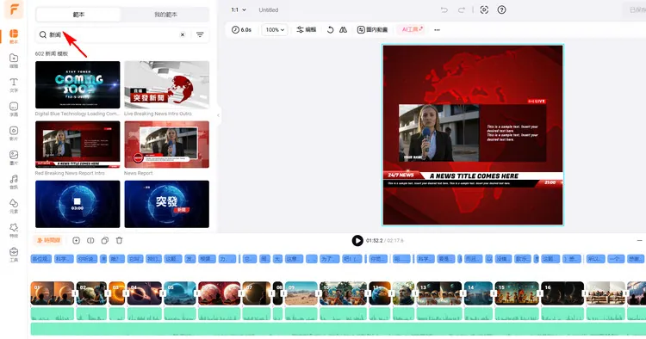Click the split clip icon above the timeline
This screenshot has height=339, width=646.
(x=90, y=240)
